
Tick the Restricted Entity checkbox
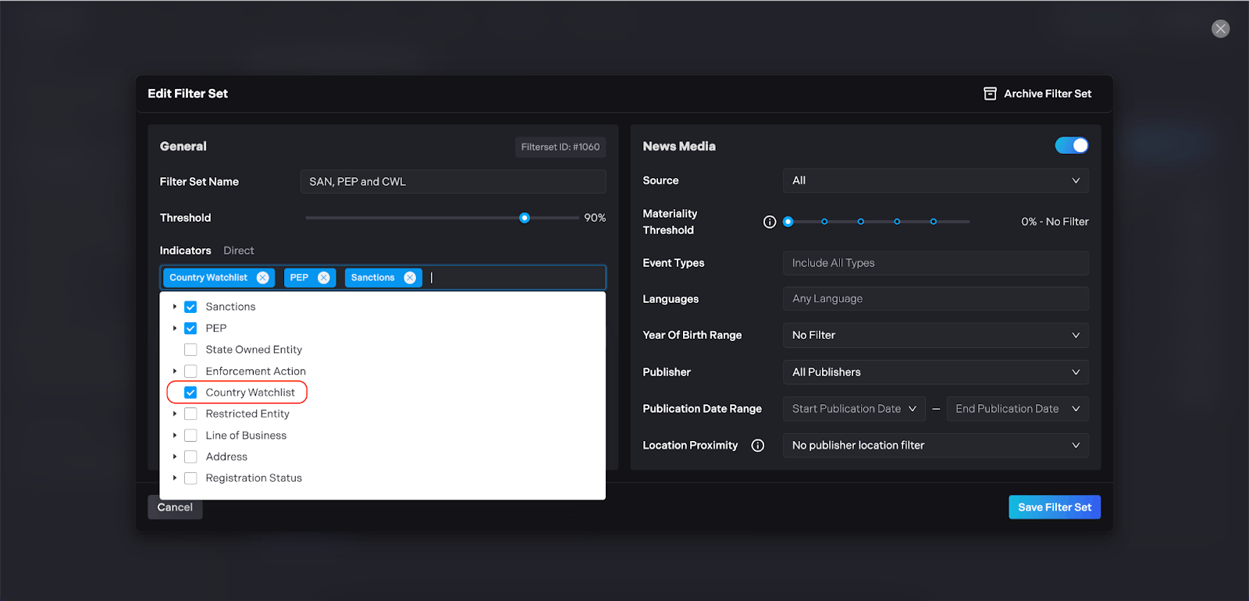point(190,414)
